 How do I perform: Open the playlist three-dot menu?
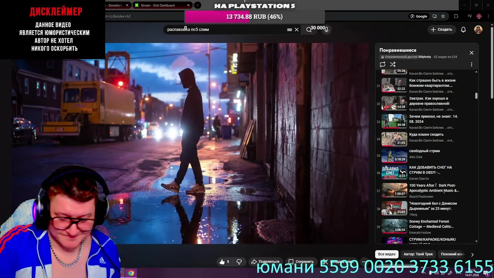[x=471, y=64]
